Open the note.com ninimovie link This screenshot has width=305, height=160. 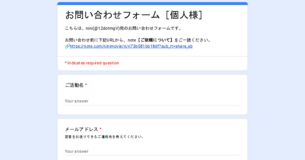[x=131, y=46]
